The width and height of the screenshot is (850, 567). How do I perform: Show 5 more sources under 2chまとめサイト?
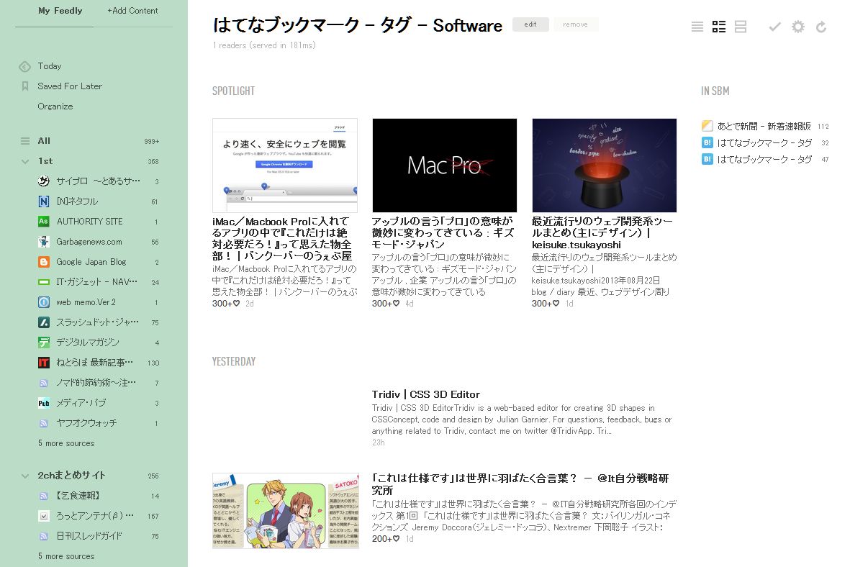(66, 556)
